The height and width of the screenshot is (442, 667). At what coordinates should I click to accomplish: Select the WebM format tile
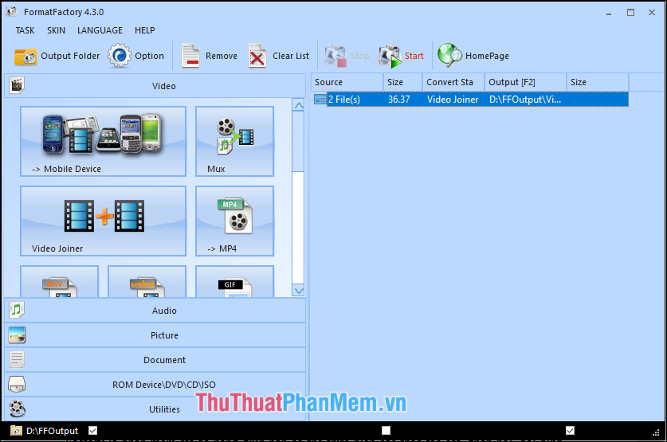[147, 281]
